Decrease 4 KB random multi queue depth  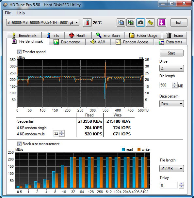(x=62, y=135)
